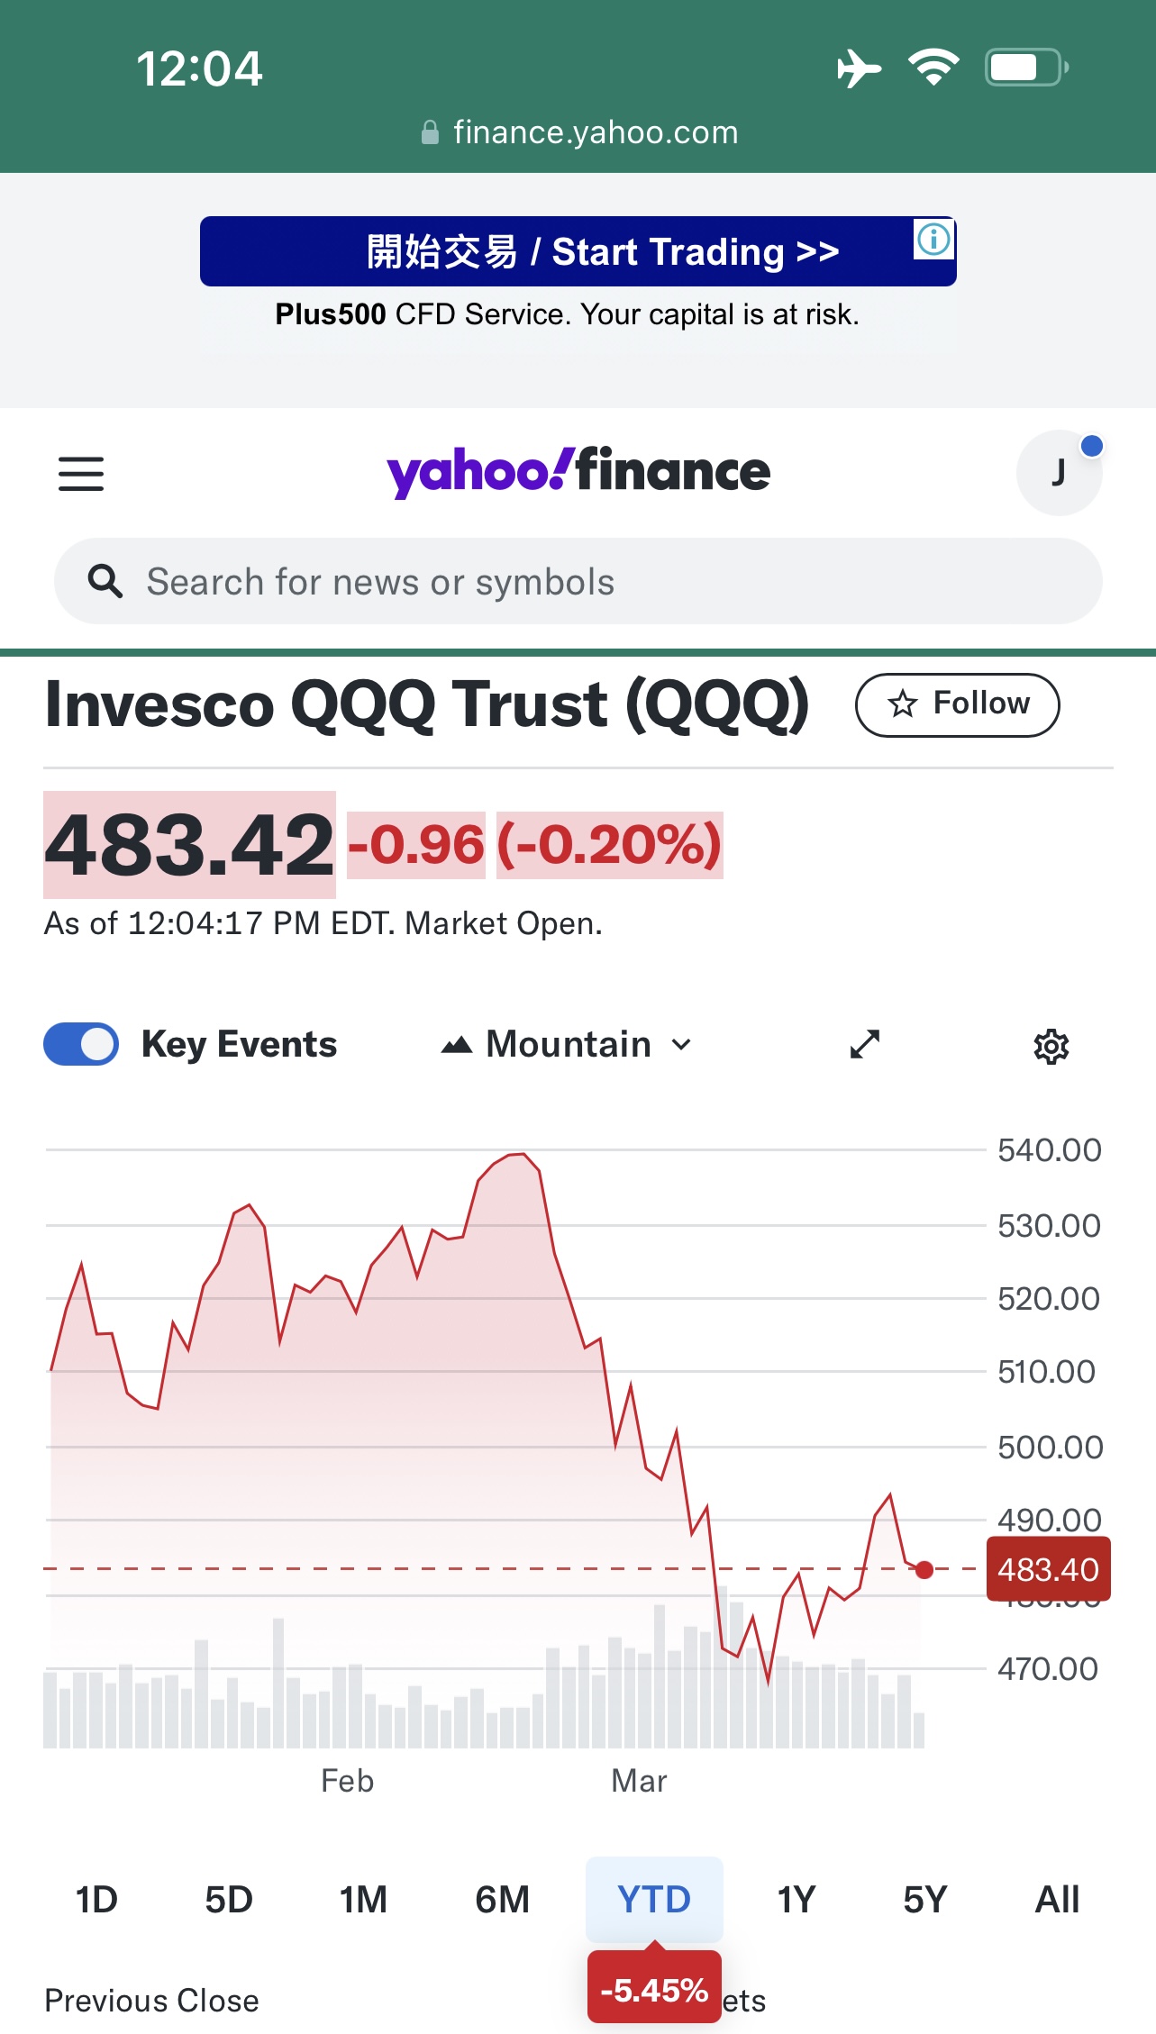This screenshot has height=2034, width=1156.
Task: Tap the address bar lock icon
Action: [x=431, y=133]
